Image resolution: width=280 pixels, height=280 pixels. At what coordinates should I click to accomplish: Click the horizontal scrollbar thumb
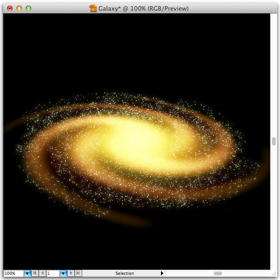(218, 273)
